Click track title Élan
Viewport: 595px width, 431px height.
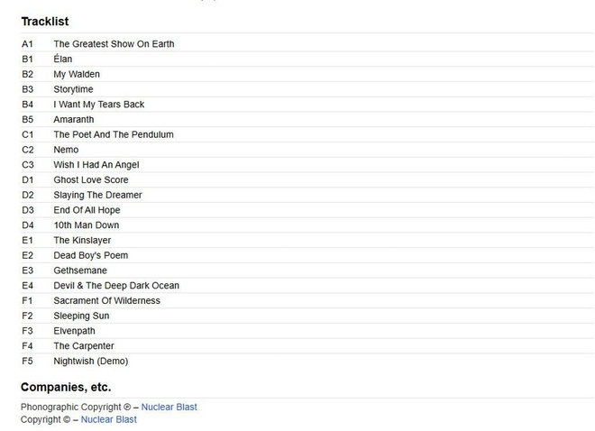[x=62, y=59]
